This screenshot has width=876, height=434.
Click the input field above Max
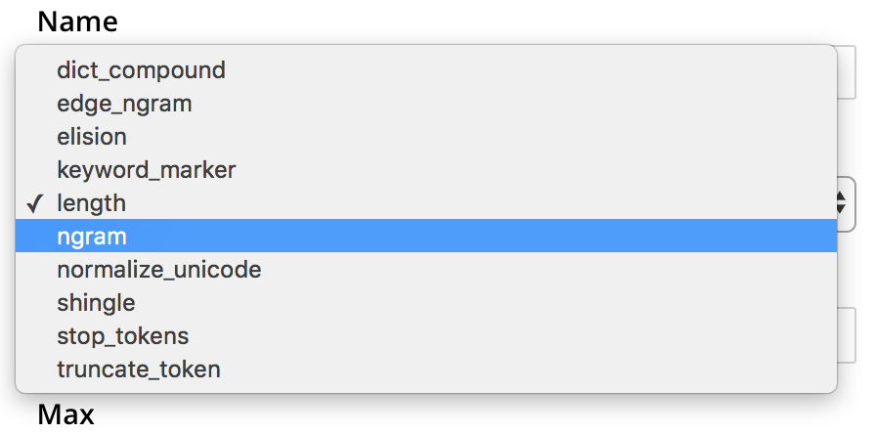pos(847,335)
